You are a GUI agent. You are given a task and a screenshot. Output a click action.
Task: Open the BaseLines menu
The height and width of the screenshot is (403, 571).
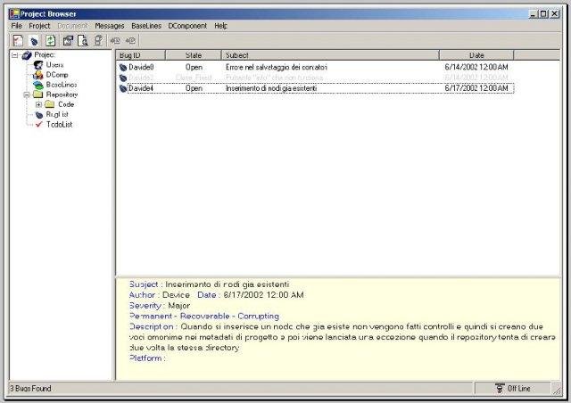(146, 26)
